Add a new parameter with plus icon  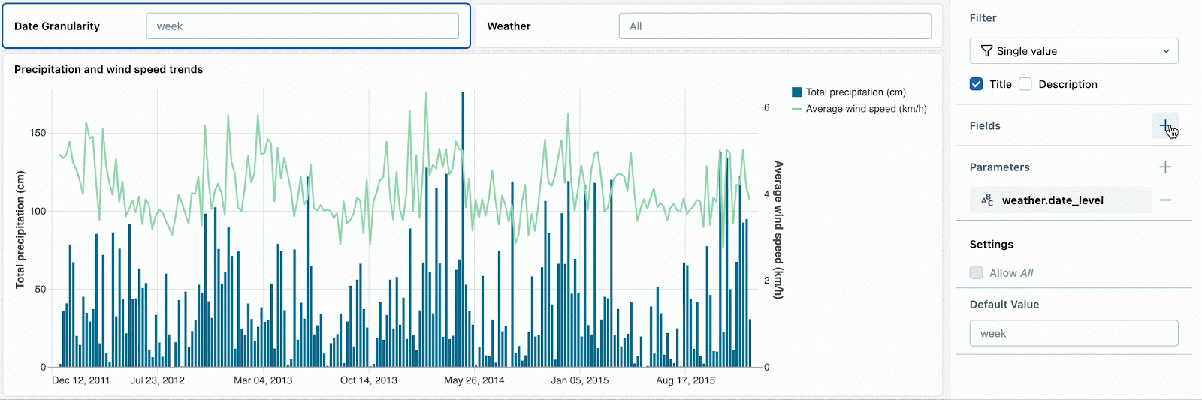[x=1165, y=167]
